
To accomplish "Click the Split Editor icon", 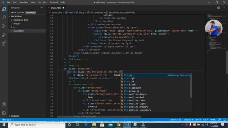I will pyautogui.click(x=218, y=8).
